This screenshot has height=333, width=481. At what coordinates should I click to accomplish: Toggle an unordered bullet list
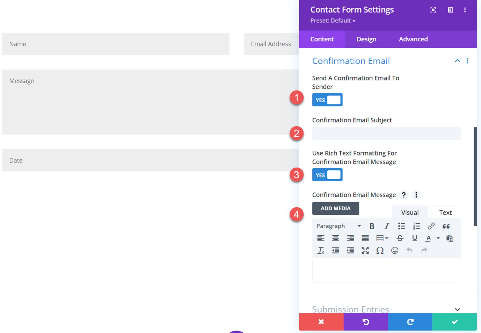401,226
